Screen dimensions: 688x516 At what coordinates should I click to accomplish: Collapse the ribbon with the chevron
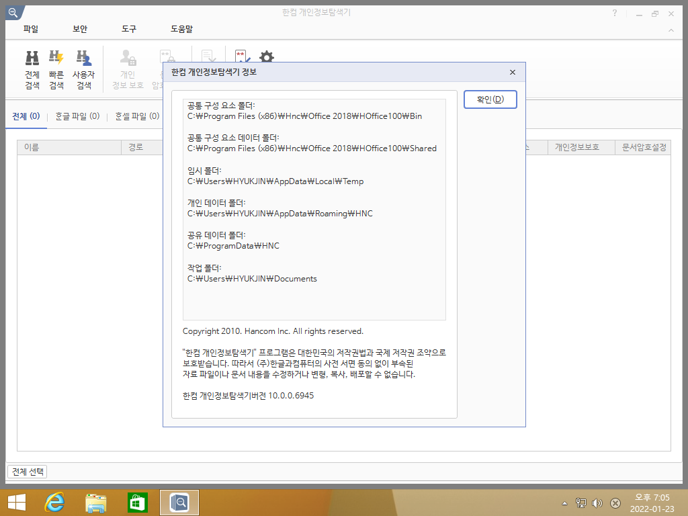click(671, 30)
